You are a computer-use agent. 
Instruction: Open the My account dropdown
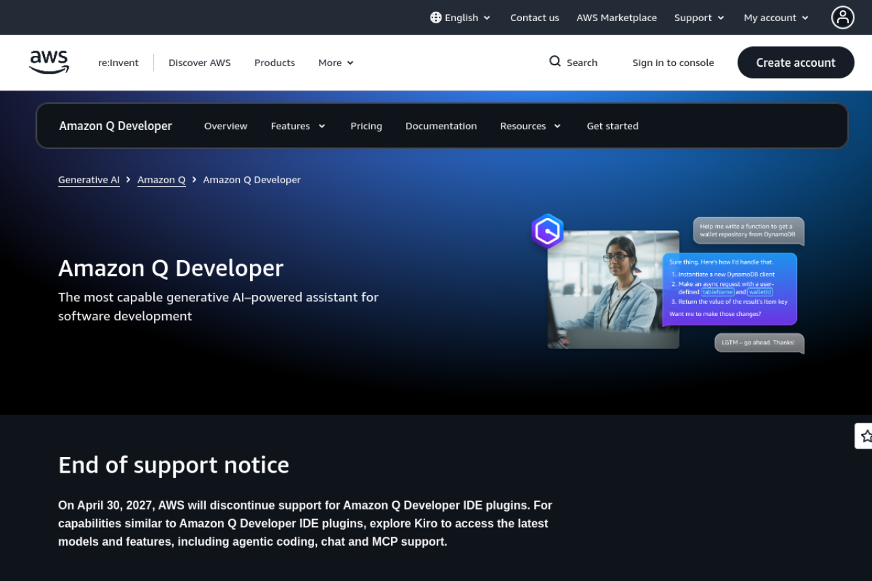(777, 18)
